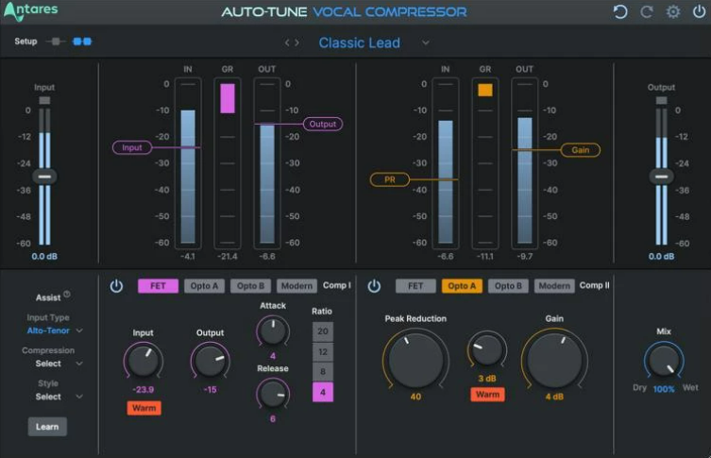The image size is (711, 458).
Task: Select the single compressor setup icon
Action: pyautogui.click(x=56, y=42)
